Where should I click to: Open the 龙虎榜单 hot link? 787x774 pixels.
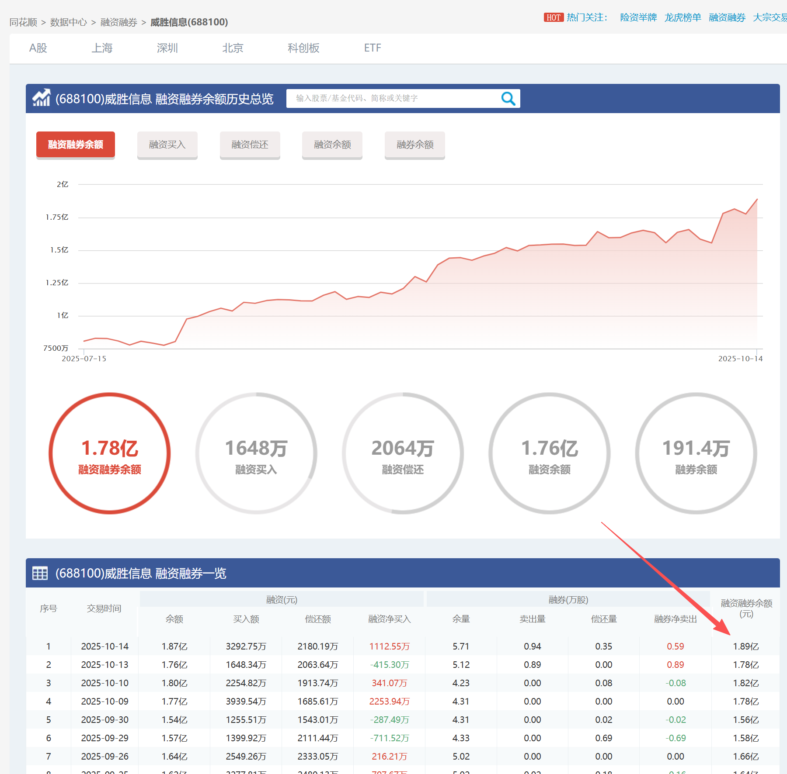[683, 17]
